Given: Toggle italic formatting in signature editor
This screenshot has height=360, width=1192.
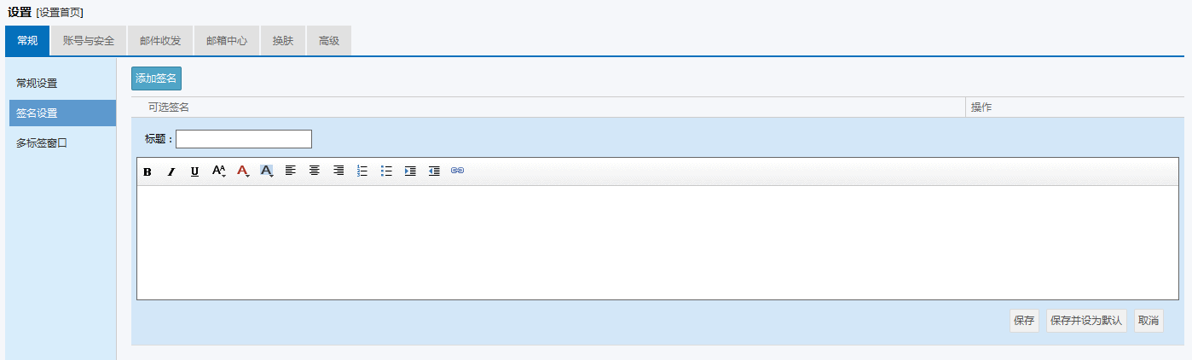Looking at the screenshot, I should click(x=171, y=171).
